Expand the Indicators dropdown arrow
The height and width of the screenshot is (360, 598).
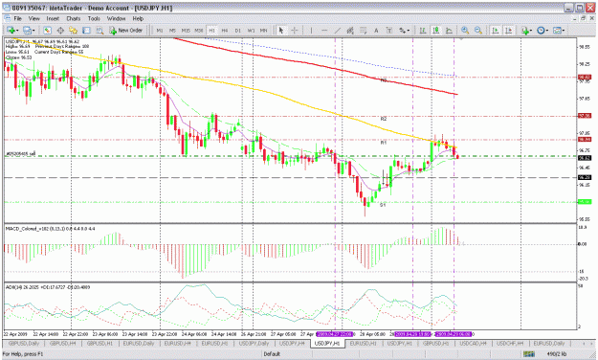tap(532, 31)
